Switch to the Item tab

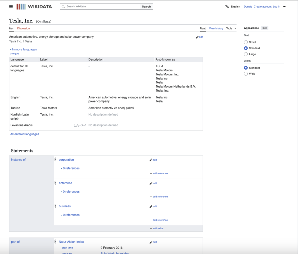point(12,28)
